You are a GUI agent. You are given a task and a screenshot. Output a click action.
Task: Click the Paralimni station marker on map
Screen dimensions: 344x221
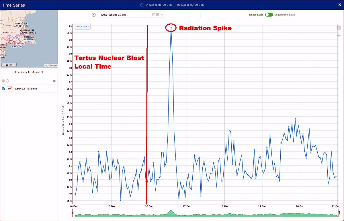29,39
